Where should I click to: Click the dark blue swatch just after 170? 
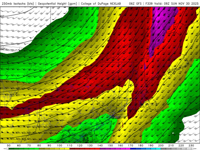133,149
